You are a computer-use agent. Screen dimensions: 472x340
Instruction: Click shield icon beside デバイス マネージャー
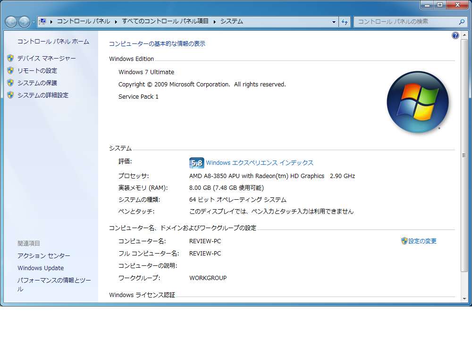click(10, 58)
